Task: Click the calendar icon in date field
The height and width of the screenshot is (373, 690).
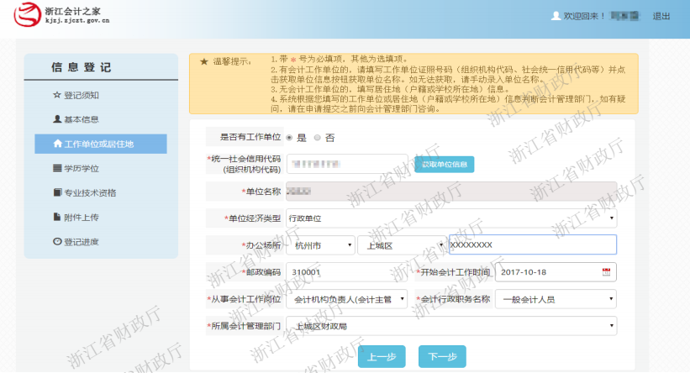Action: (606, 272)
